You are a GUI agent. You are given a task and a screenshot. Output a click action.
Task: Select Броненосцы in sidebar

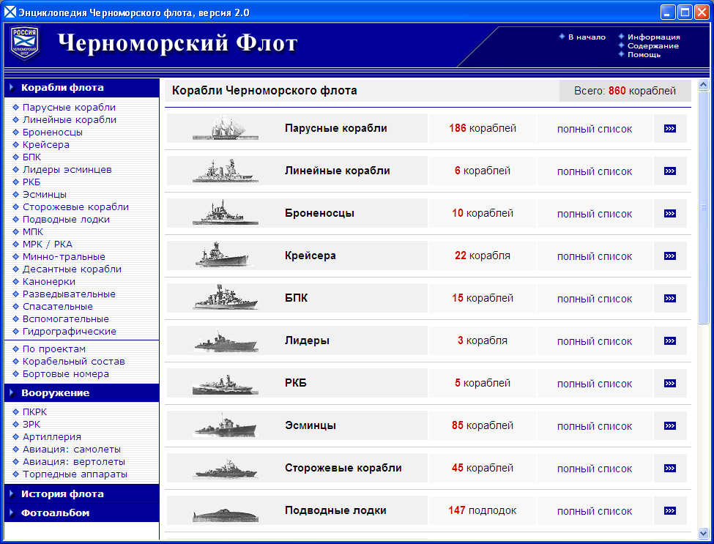pos(53,132)
